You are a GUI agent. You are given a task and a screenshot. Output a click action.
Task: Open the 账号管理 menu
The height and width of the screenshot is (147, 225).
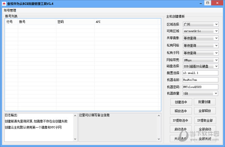click(10, 11)
